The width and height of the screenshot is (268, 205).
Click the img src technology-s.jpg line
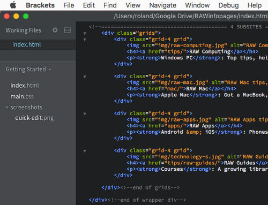pyautogui.click(x=197, y=157)
